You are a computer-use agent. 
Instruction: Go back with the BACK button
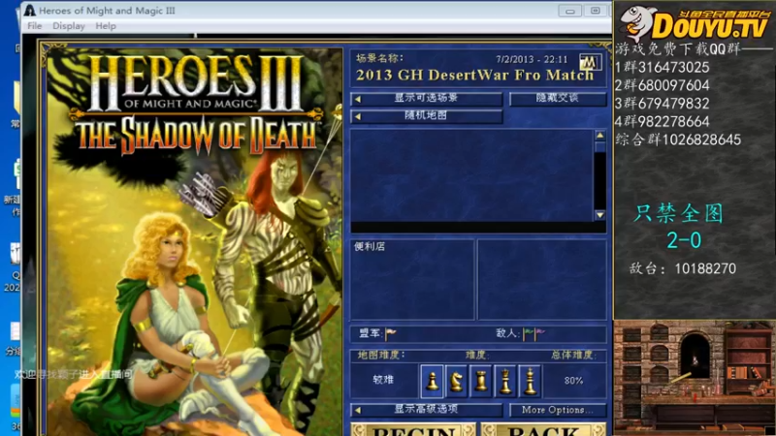[543, 429]
